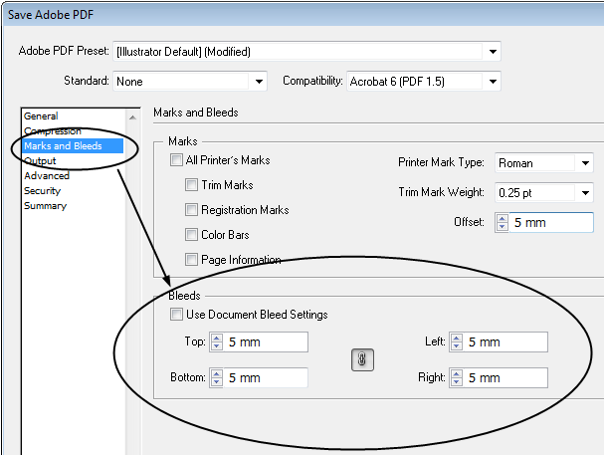Increase the Right bleed stepper
Viewport: 604px width, 455px height.
point(457,374)
